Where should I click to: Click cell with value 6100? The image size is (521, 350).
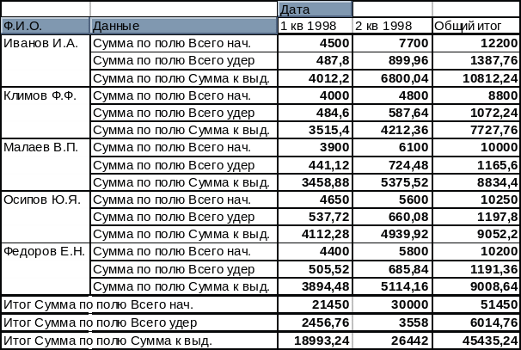point(392,148)
